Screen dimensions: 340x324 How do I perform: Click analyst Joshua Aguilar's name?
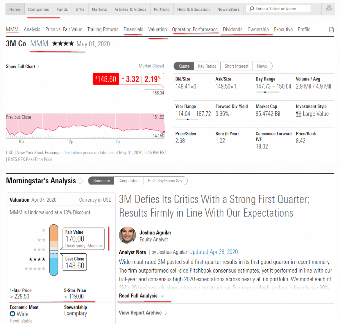(155, 232)
